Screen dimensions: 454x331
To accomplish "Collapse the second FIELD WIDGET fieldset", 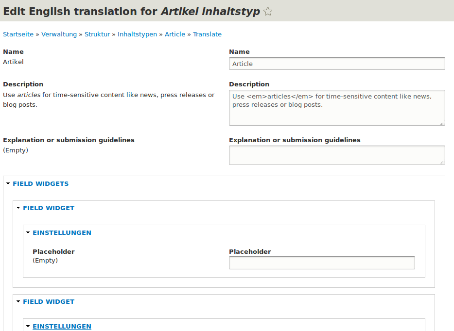I will [49, 302].
